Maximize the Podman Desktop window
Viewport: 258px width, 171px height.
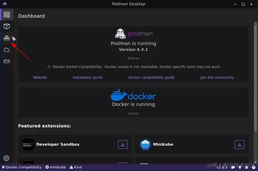[243, 4]
